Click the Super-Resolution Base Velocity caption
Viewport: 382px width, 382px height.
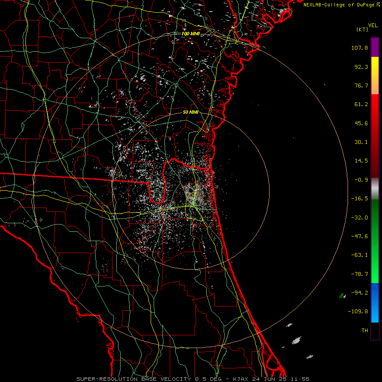[193, 379]
